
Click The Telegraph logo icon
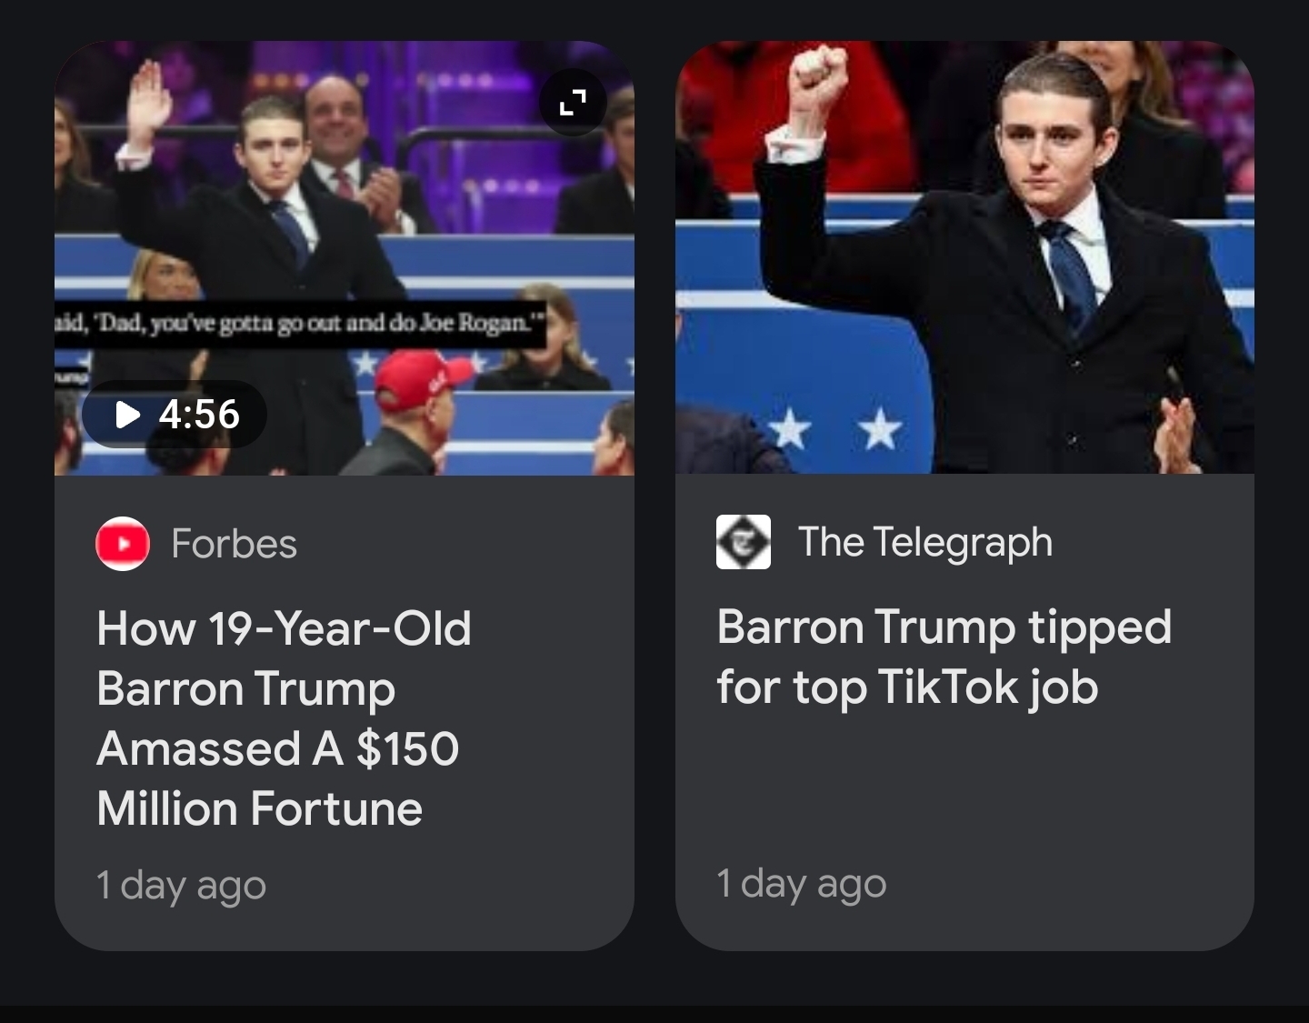click(743, 542)
